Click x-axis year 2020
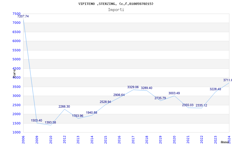Viewport: 232px width, 145px height. click(x=174, y=140)
